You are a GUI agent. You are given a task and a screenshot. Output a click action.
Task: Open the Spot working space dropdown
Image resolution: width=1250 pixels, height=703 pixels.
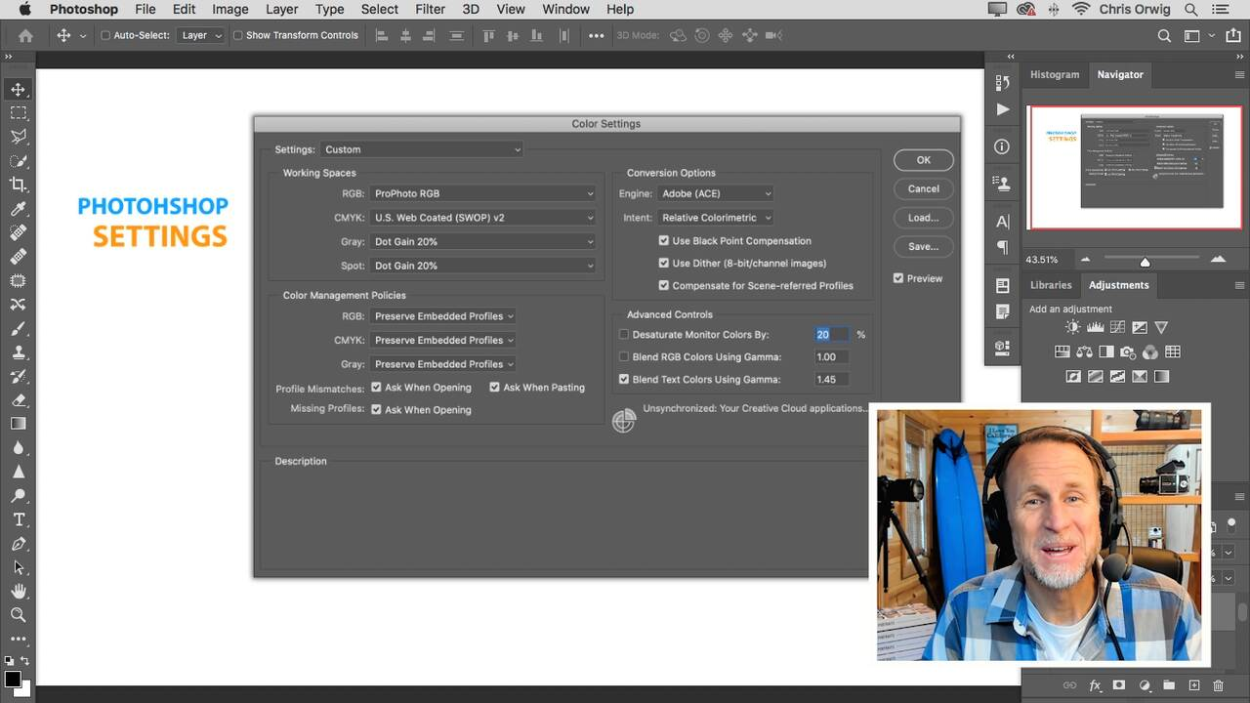coord(483,266)
